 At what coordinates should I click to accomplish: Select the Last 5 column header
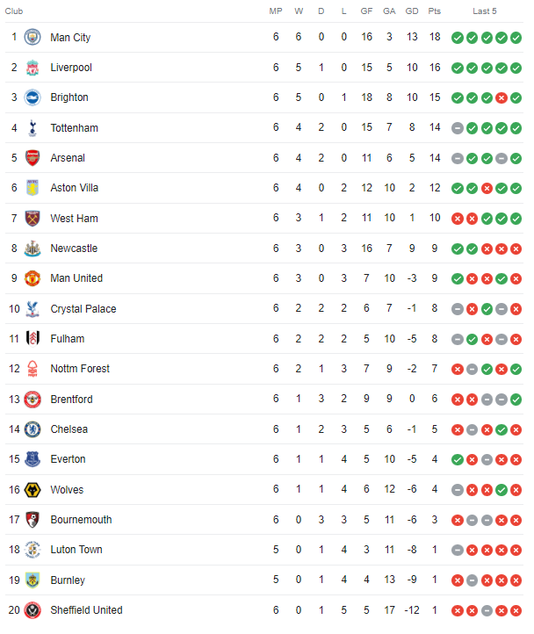pos(485,11)
